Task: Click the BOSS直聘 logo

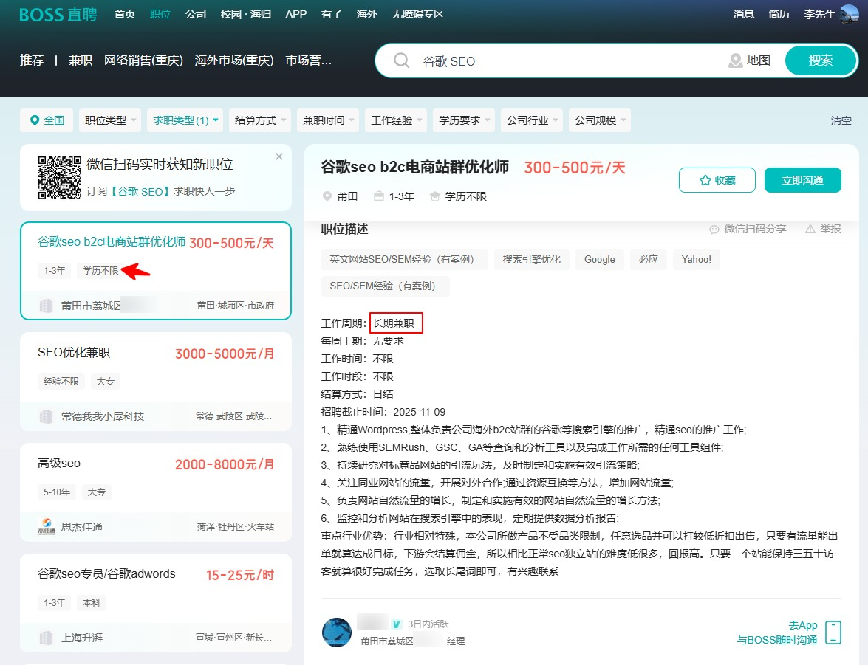Action: tap(58, 15)
